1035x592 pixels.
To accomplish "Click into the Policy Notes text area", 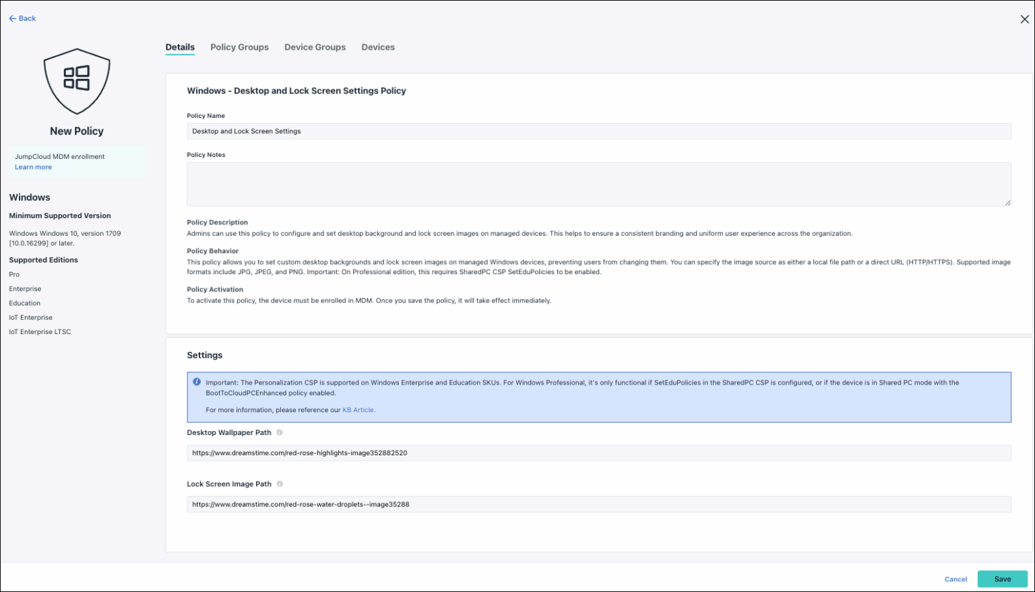I will coord(598,184).
